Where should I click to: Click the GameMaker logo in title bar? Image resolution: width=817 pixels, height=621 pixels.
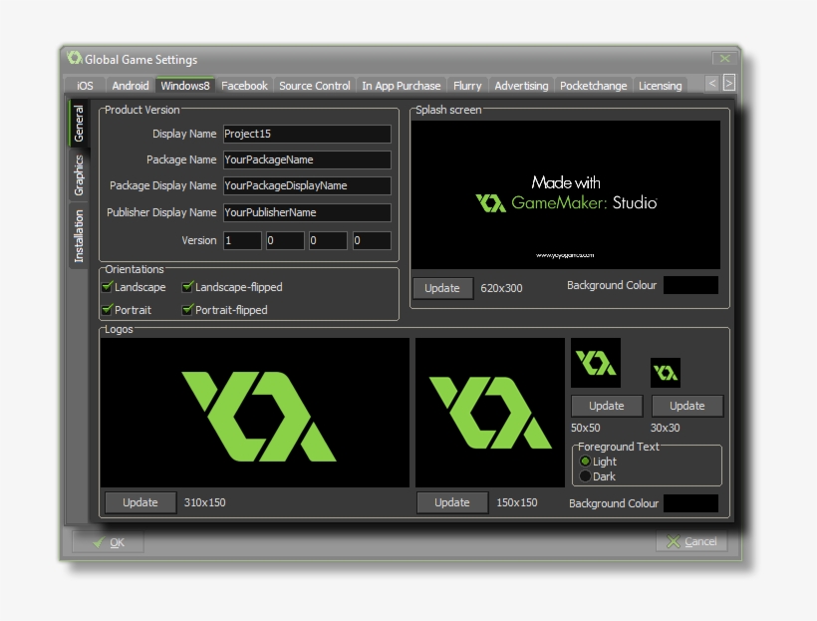pos(75,58)
